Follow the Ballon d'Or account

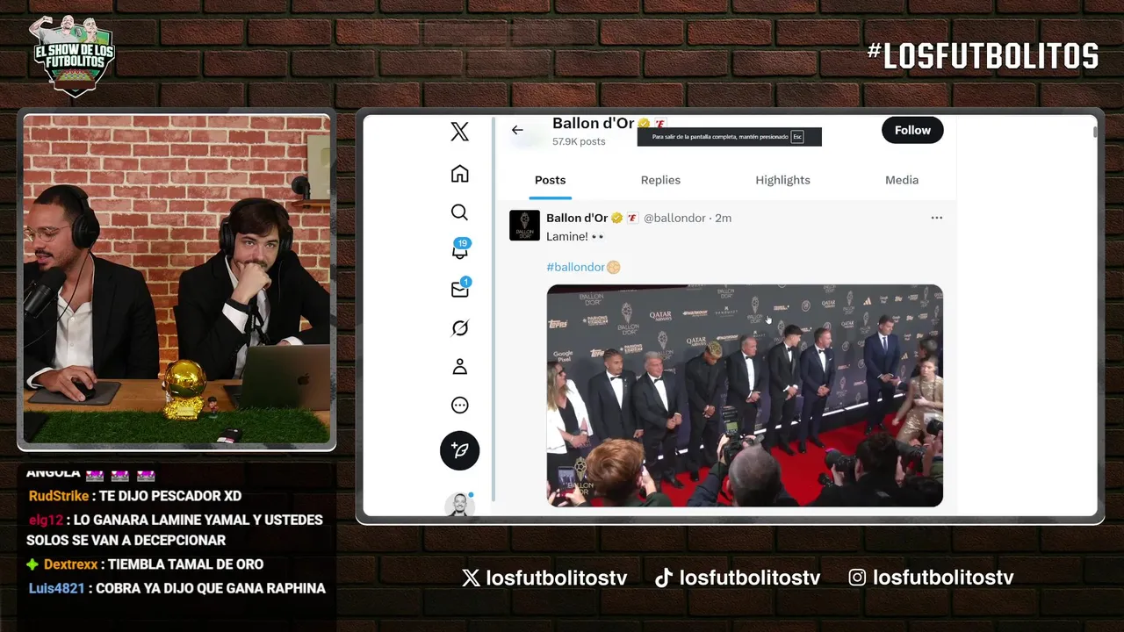(x=912, y=130)
